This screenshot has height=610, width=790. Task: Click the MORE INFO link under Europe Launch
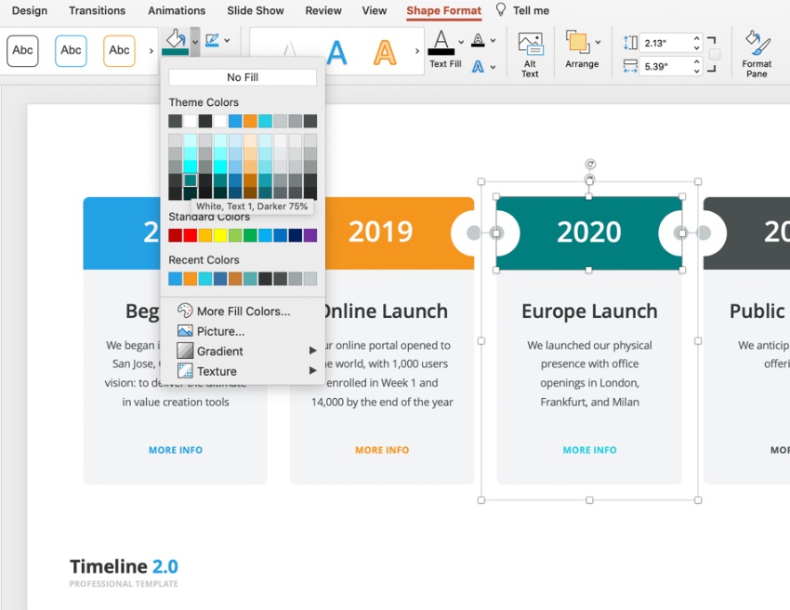(x=589, y=449)
